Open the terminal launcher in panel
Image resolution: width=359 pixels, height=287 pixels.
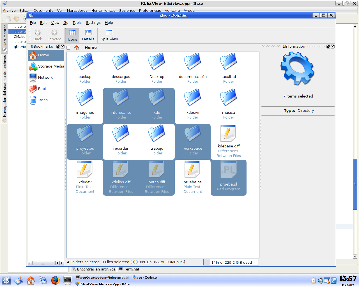[x=68, y=281]
